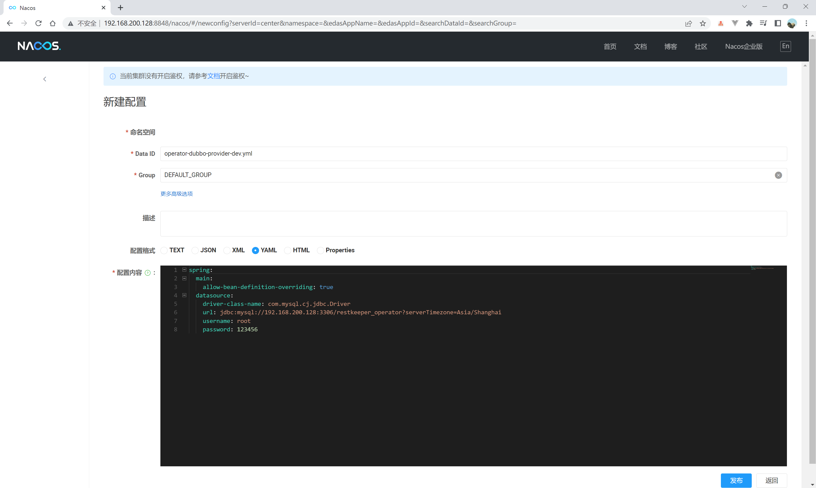Collapse the datasource fold on line 4
Image resolution: width=816 pixels, height=488 pixels.
(184, 295)
